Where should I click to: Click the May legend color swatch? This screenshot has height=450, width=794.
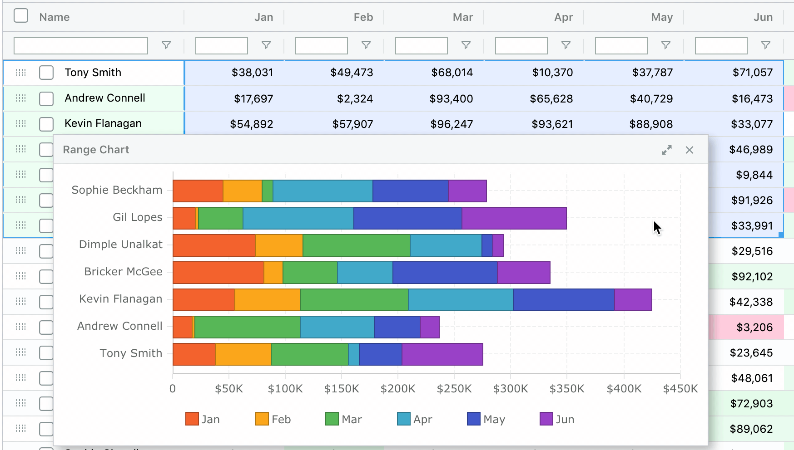click(x=474, y=419)
